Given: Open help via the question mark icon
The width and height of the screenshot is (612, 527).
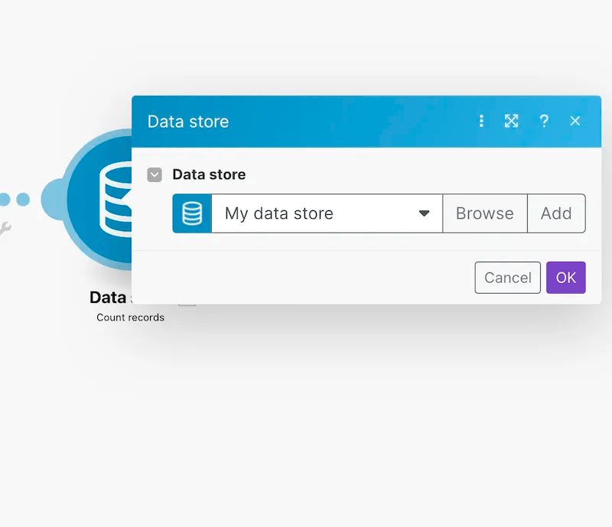Looking at the screenshot, I should pyautogui.click(x=544, y=121).
